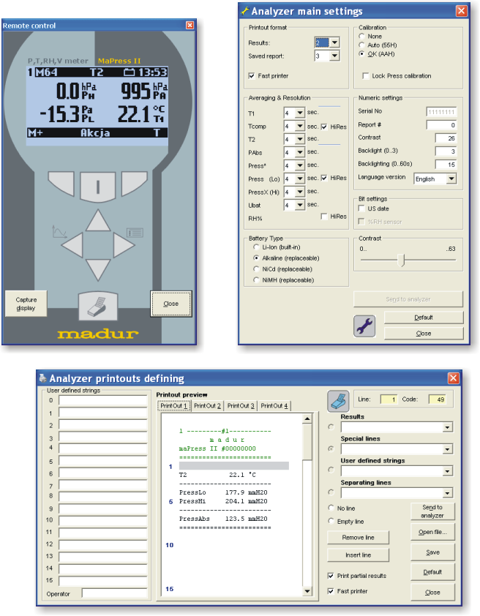Click the Backlight (0..3) value field

(x=446, y=151)
